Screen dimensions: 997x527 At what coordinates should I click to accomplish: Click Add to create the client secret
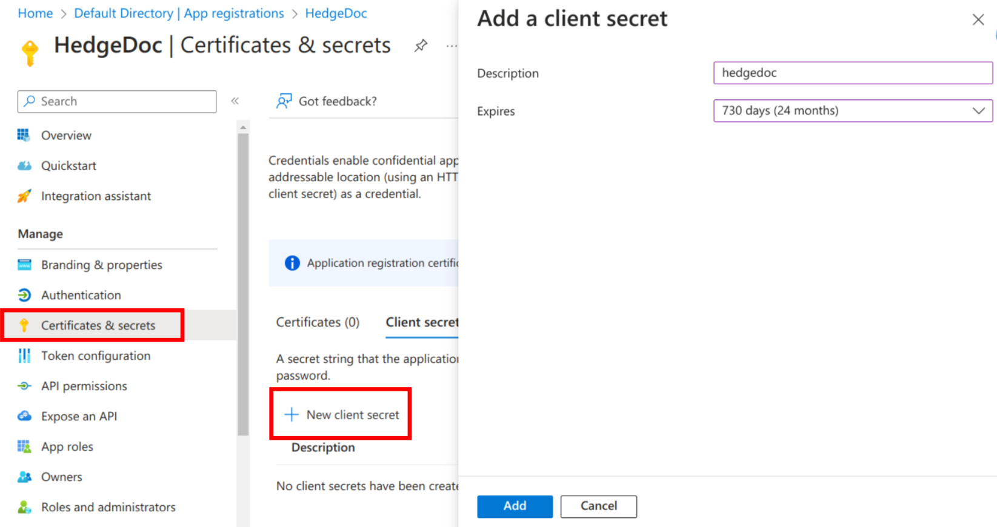[x=515, y=506]
